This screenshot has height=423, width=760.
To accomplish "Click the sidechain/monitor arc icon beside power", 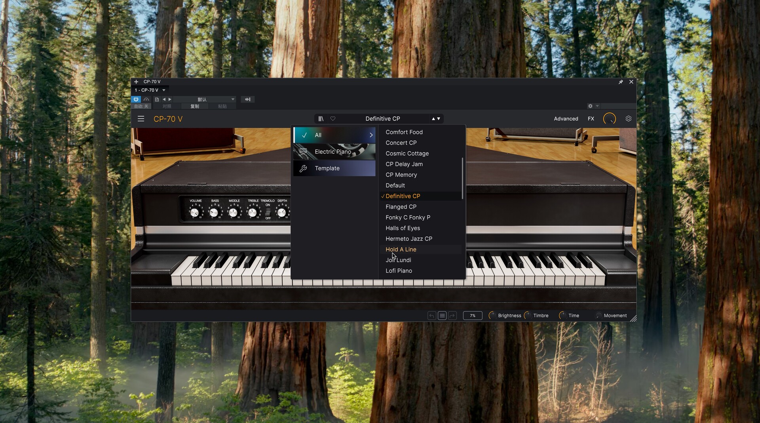I will pyautogui.click(x=146, y=99).
